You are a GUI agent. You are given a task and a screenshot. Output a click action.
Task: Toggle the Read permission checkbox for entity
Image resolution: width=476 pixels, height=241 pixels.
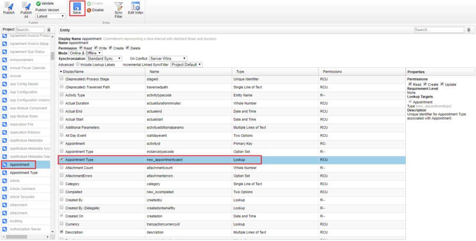coord(81,48)
